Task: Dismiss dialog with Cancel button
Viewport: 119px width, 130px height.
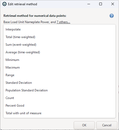Action: (107, 125)
